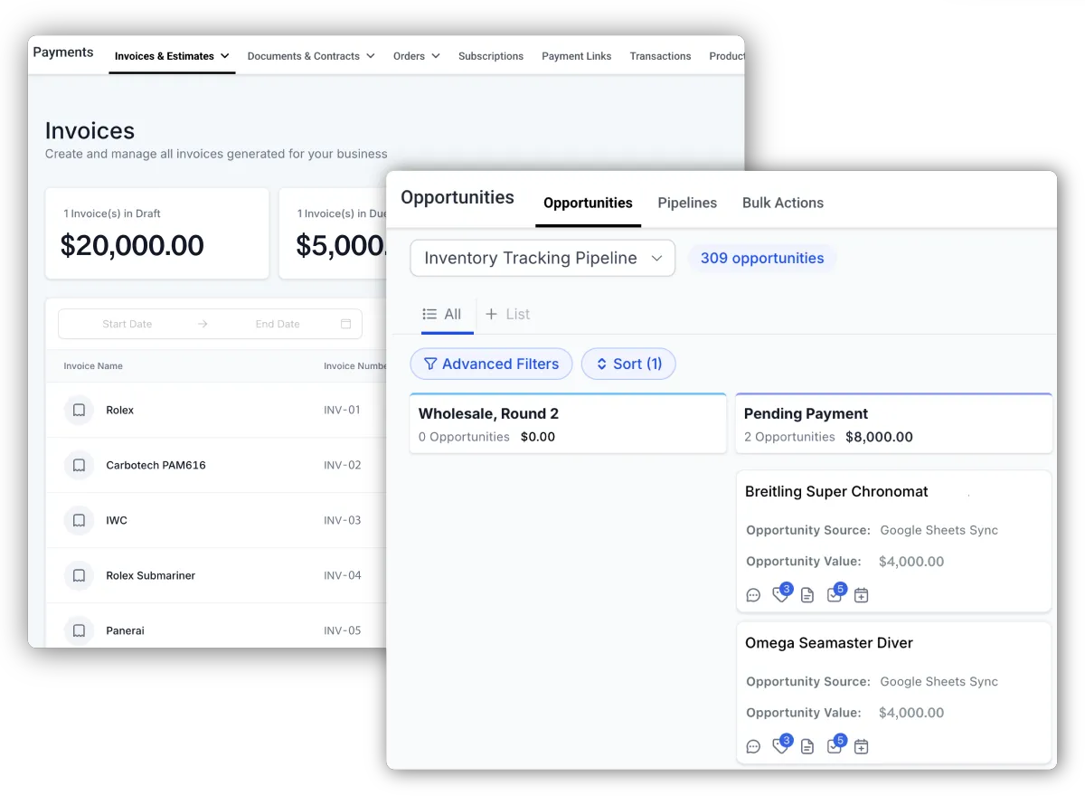Click the invoice icon beside Rolex Submariner
Image resolution: width=1085 pixels, height=805 pixels.
click(x=79, y=576)
